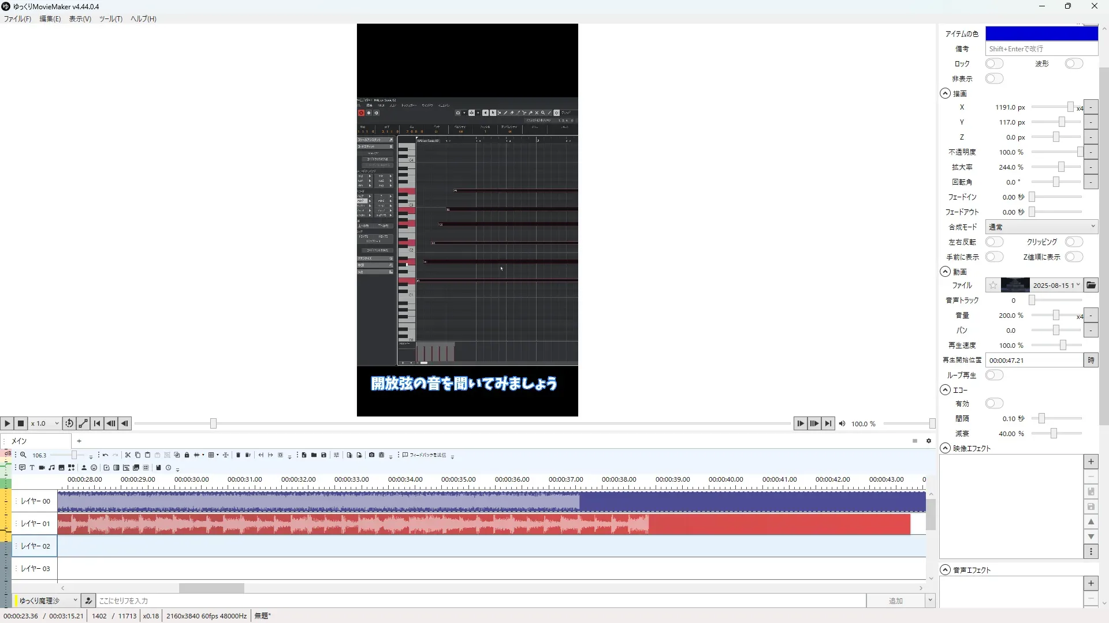Click the lock icon in timeline toolbar

coord(187,455)
